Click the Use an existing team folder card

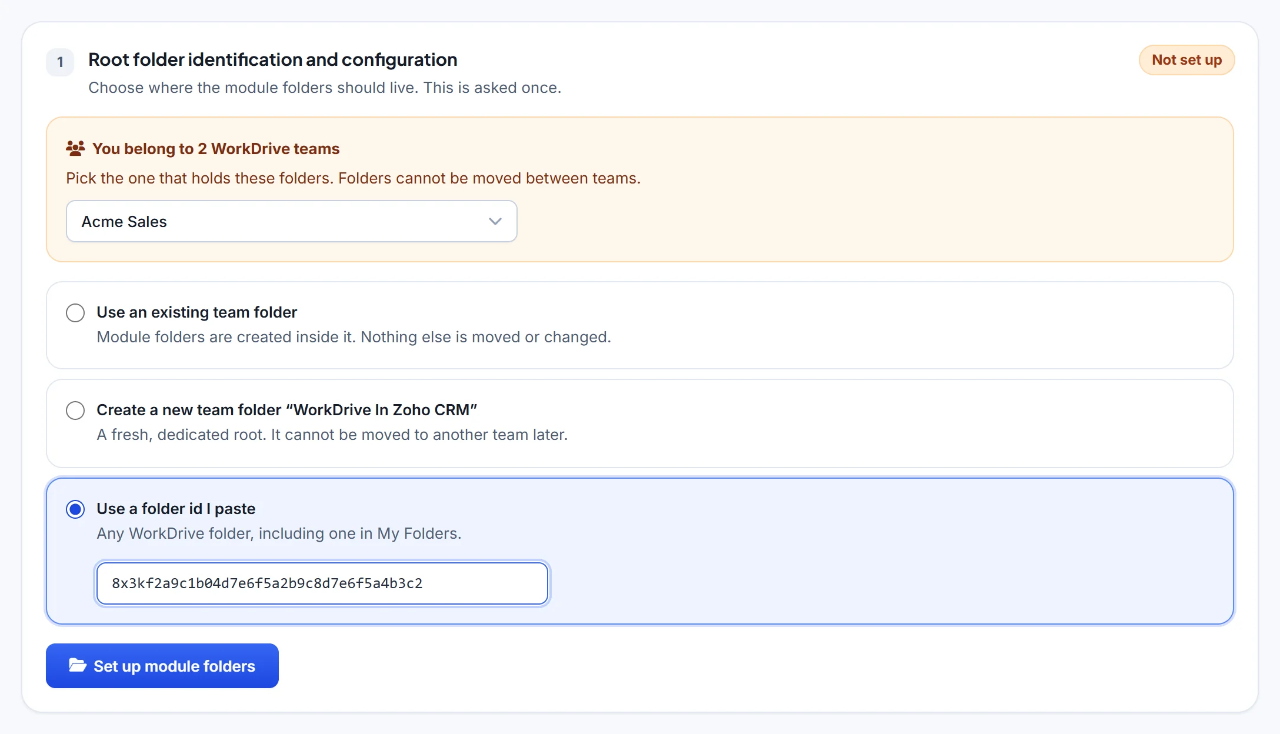(640, 325)
